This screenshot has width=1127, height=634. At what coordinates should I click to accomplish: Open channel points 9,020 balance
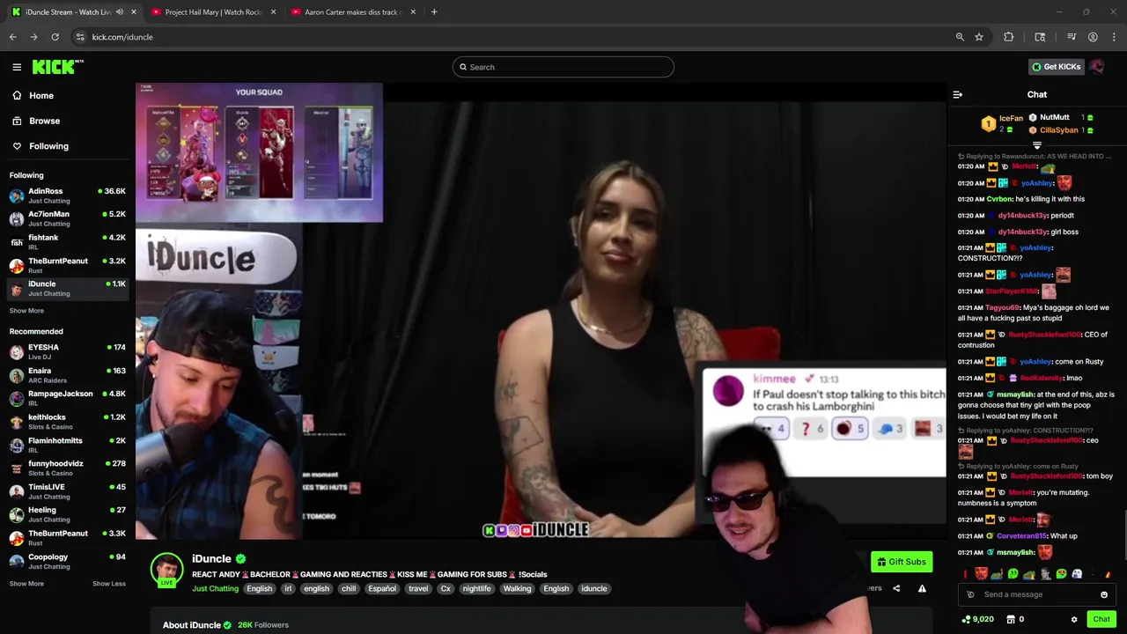coord(977,619)
